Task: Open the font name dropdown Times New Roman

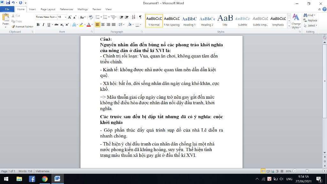Action: tap(56, 17)
